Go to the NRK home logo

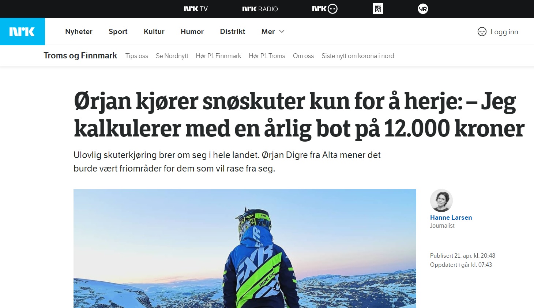(x=22, y=31)
